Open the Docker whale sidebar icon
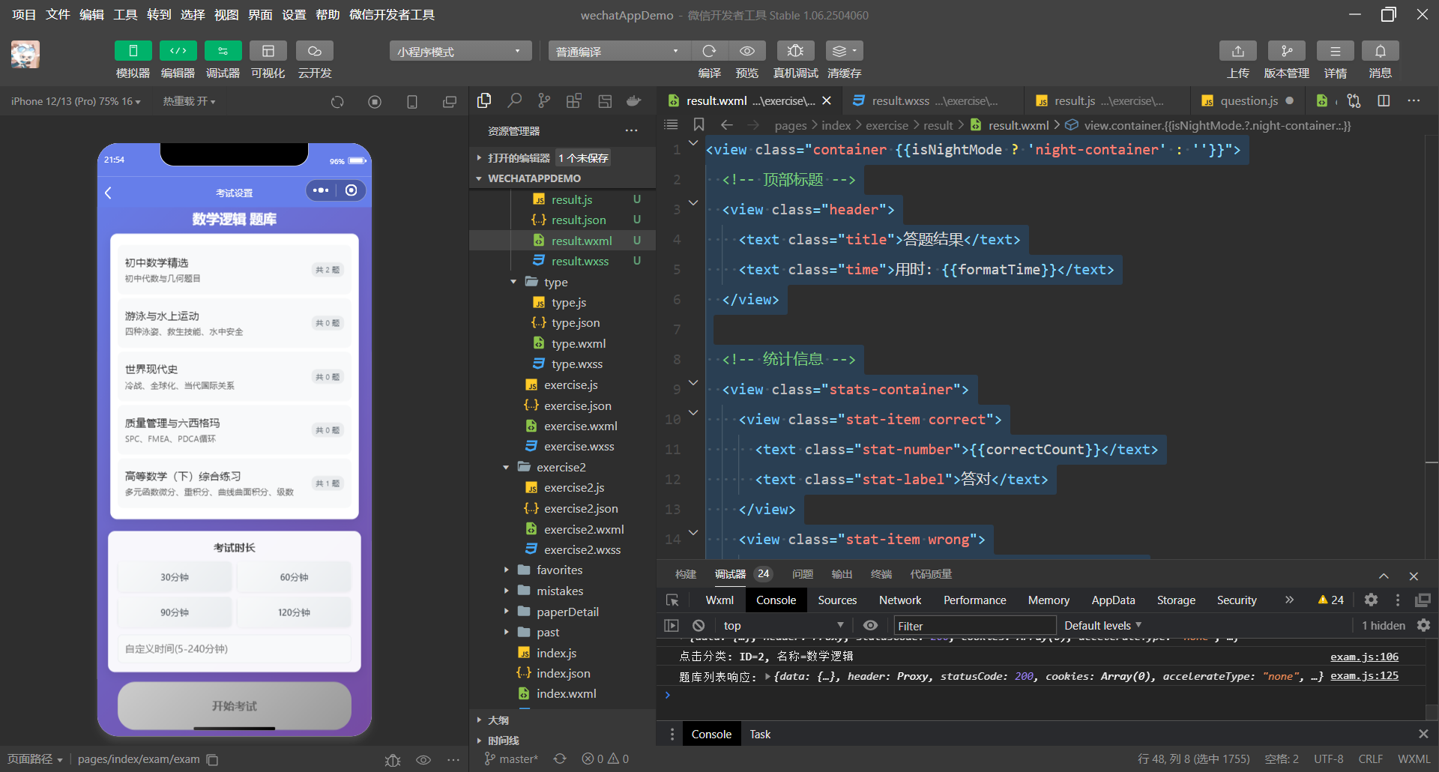This screenshot has height=772, width=1439. point(634,100)
